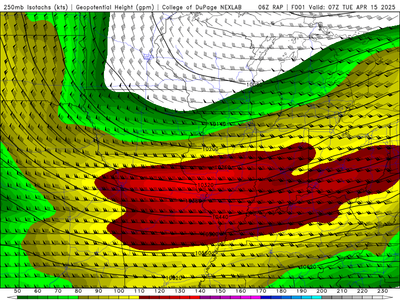400x300 pixels.
Task: Click the 140 value on the color scale
Action: [x=200, y=291]
